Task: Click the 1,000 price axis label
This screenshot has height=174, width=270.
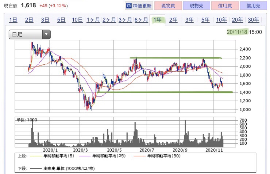Action: point(245,110)
